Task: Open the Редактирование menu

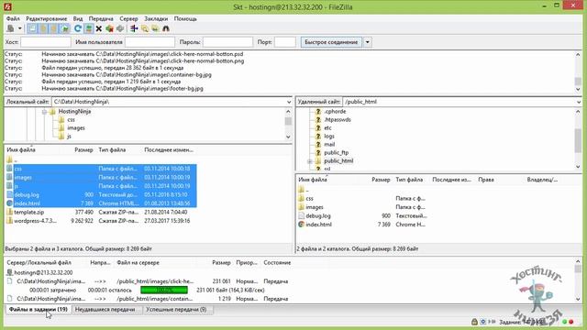Action: (x=47, y=18)
